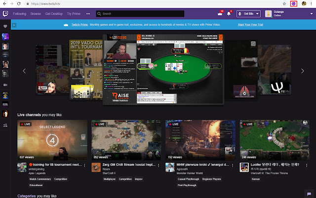Click the Twitch logo home icon
The image size is (316, 198).
tap(5, 14)
